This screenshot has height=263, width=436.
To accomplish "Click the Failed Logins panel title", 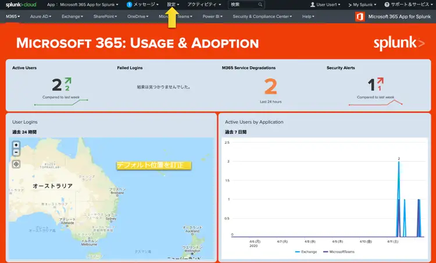I will click(130, 67).
